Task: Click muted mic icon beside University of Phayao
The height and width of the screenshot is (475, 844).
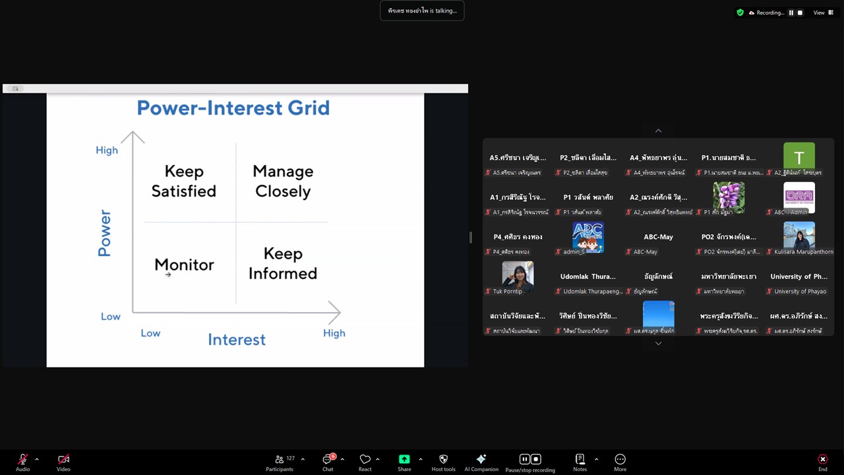Action: click(769, 291)
